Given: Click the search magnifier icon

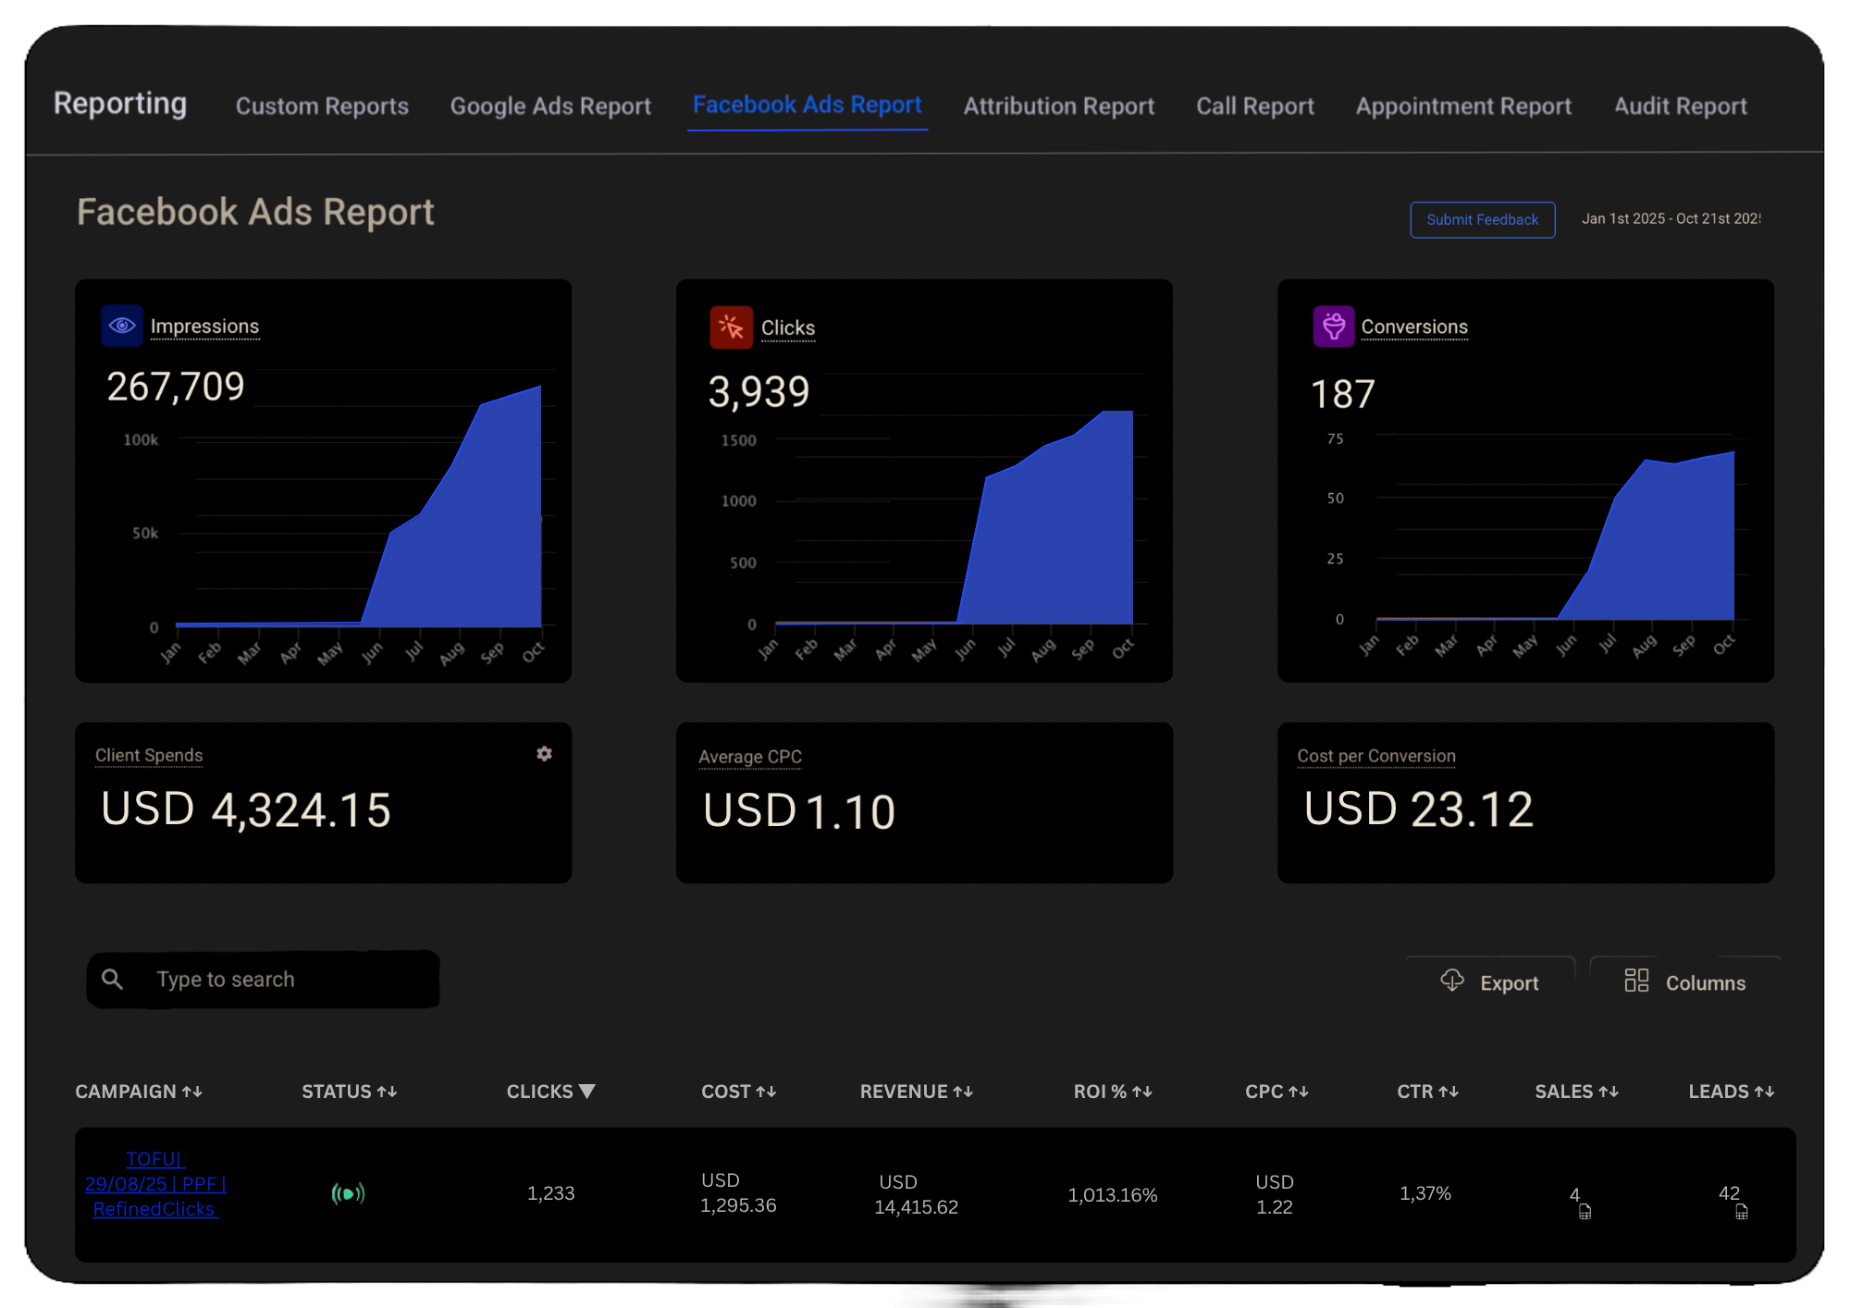Looking at the screenshot, I should [112, 979].
